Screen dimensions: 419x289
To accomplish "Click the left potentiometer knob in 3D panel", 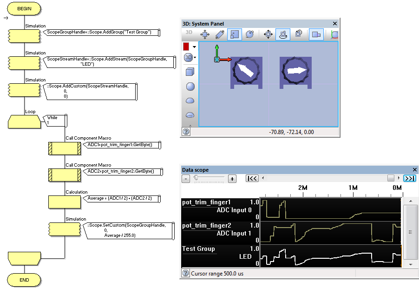I will tap(246, 71).
